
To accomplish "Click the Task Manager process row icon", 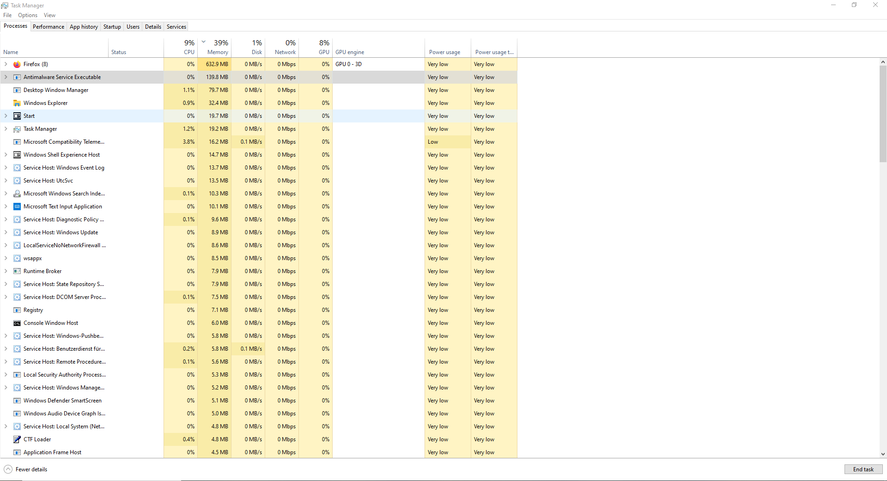I will pos(17,129).
